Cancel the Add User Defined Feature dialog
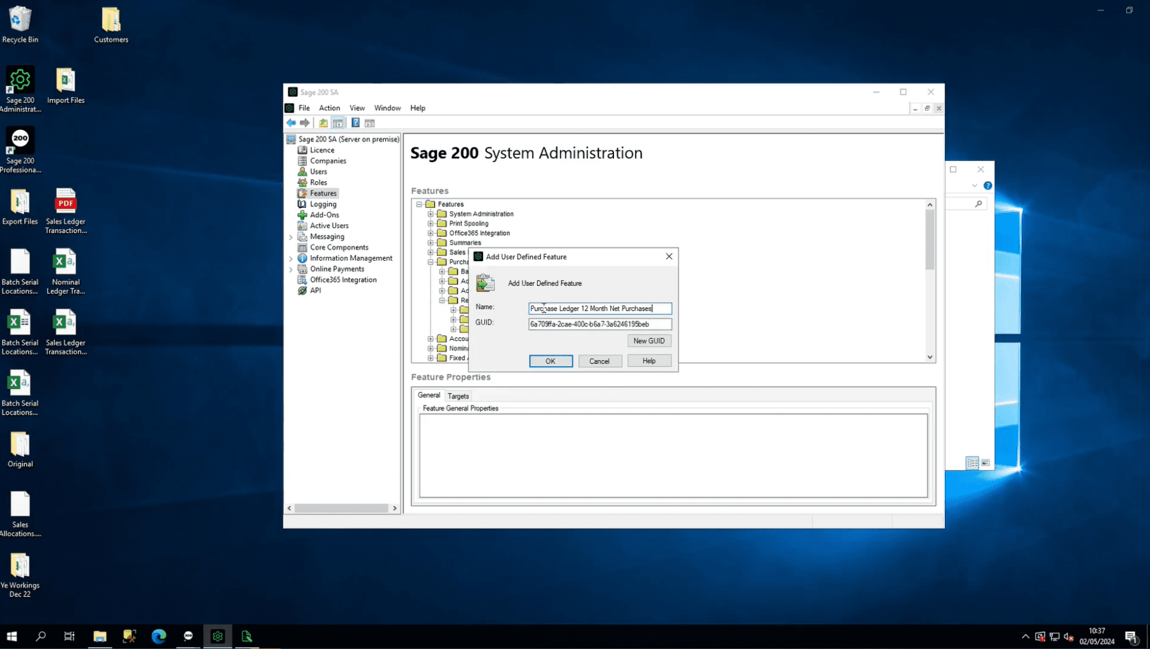1150x649 pixels. 599,362
